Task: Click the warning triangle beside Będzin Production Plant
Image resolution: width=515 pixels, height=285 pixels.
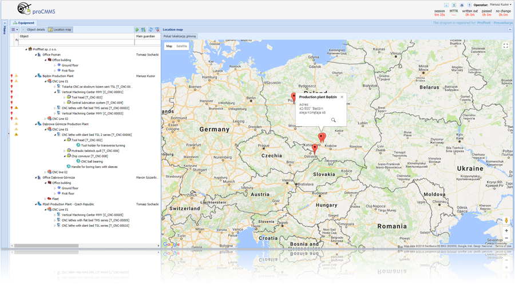Action: tap(16, 76)
